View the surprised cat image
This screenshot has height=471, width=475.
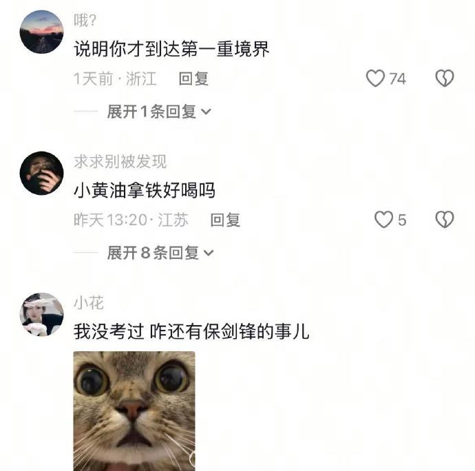point(134,411)
